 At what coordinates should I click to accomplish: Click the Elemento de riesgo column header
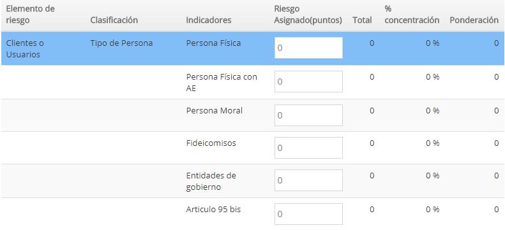pyautogui.click(x=30, y=15)
